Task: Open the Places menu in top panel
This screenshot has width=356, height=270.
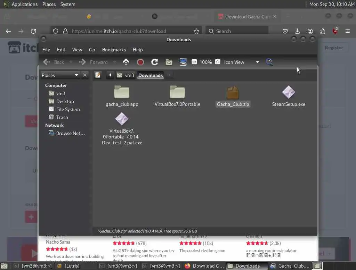Action: click(x=49, y=4)
